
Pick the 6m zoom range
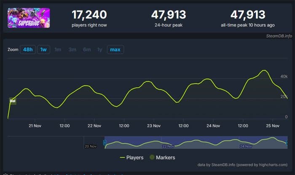[x=87, y=50]
